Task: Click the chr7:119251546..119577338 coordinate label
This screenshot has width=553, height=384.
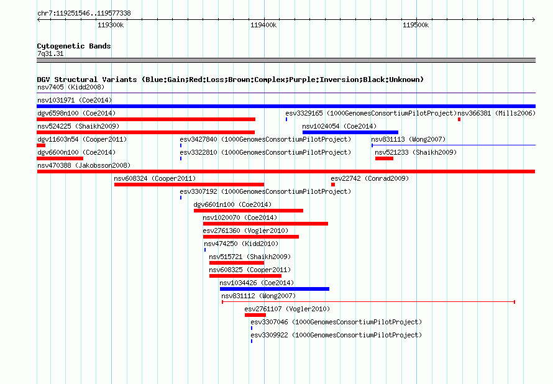Action: coord(84,13)
